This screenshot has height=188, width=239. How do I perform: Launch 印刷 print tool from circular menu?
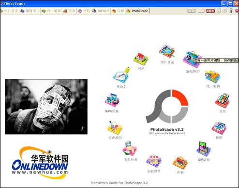(180, 163)
